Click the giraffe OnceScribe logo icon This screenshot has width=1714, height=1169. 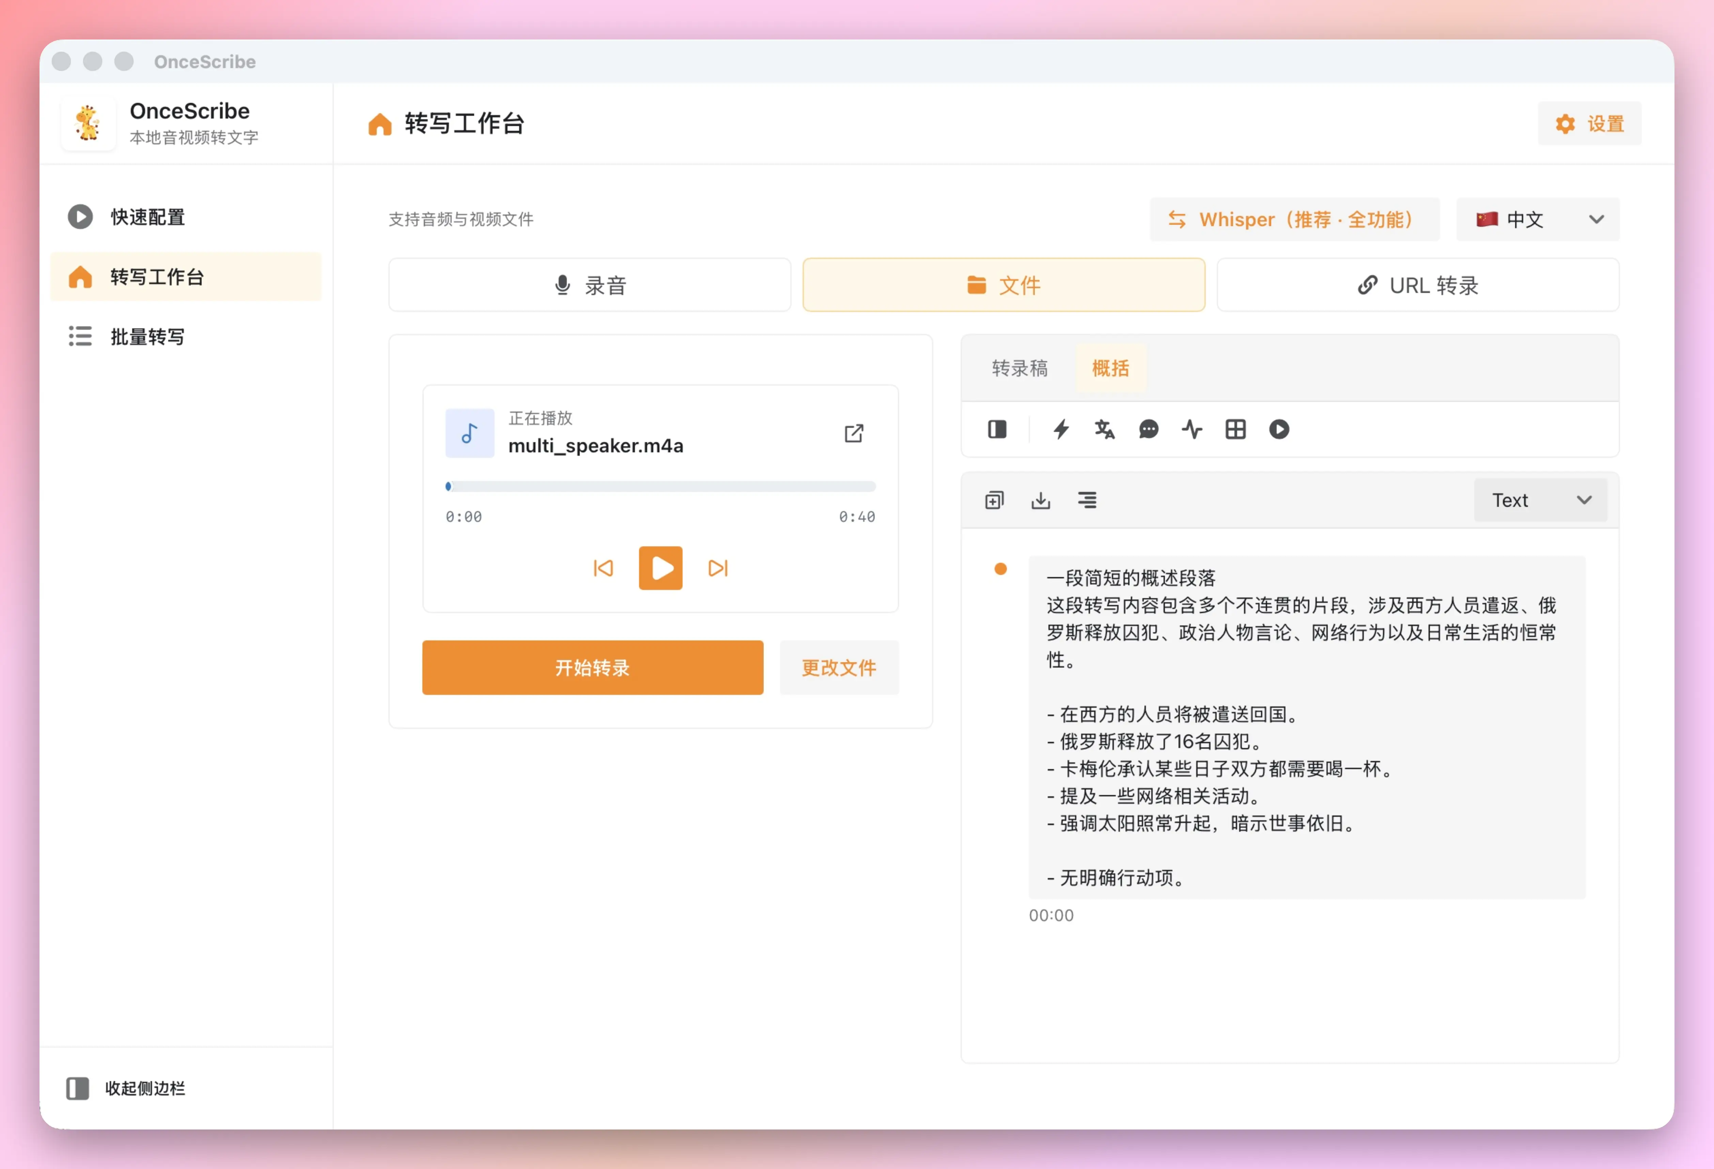tap(88, 123)
